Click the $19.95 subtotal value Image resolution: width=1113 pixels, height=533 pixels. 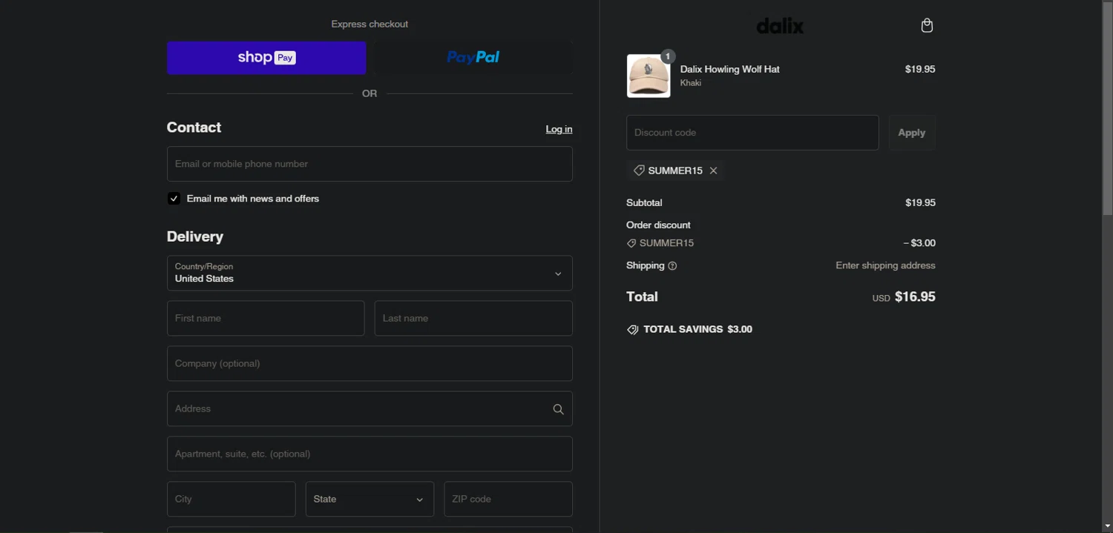click(x=920, y=202)
